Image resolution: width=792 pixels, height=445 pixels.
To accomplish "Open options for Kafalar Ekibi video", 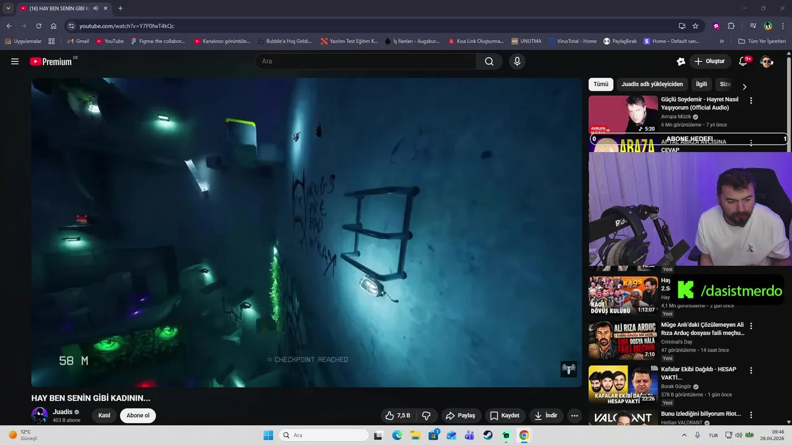I will [x=751, y=370].
